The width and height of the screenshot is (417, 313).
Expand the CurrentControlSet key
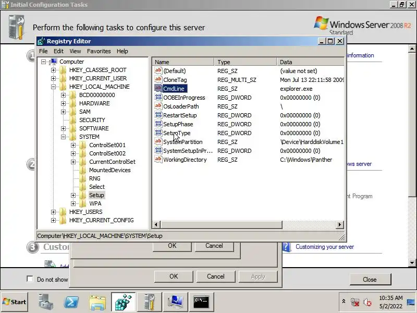point(73,162)
